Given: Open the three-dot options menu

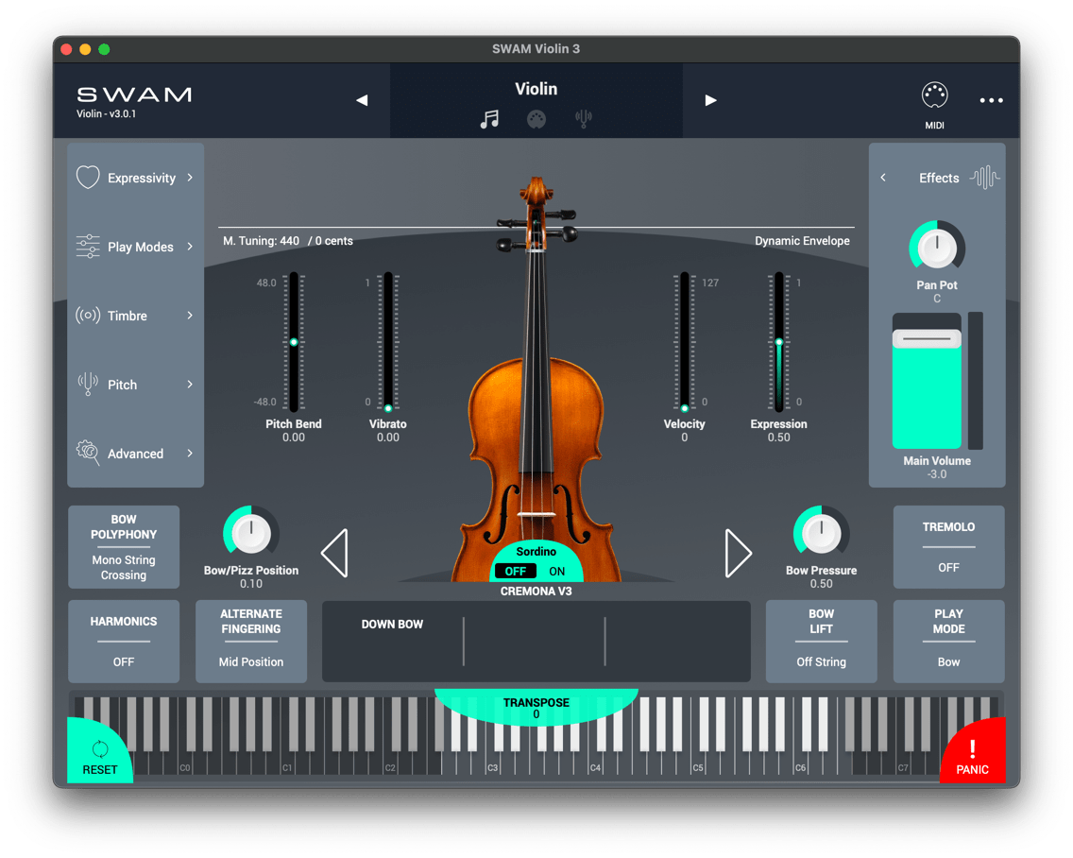Looking at the screenshot, I should coord(991,100).
